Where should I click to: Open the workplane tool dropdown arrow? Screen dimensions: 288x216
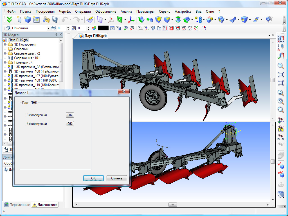coord(105,20)
